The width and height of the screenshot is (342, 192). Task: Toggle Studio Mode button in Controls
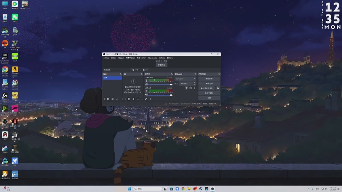209,93
